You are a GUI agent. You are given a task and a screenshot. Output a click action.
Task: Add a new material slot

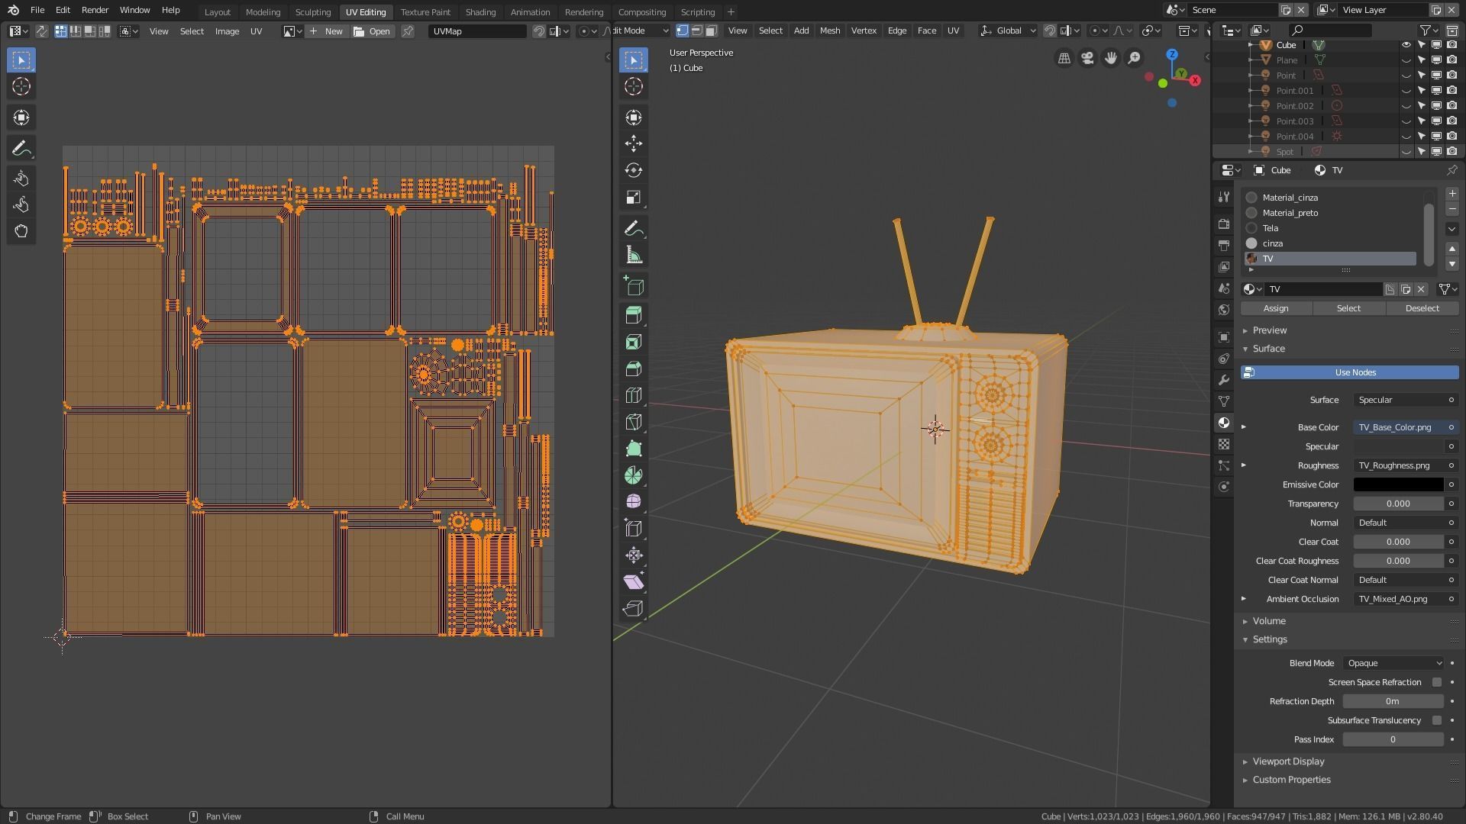click(1451, 194)
